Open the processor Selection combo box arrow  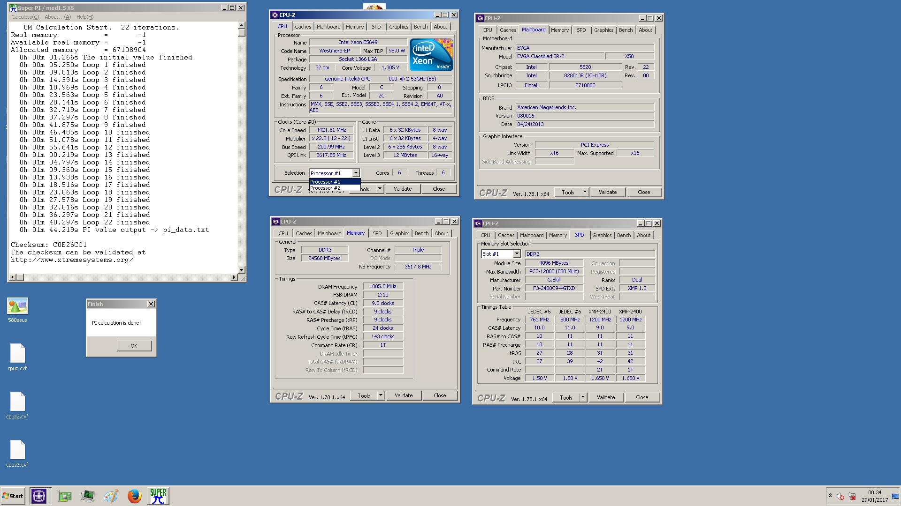tap(356, 173)
